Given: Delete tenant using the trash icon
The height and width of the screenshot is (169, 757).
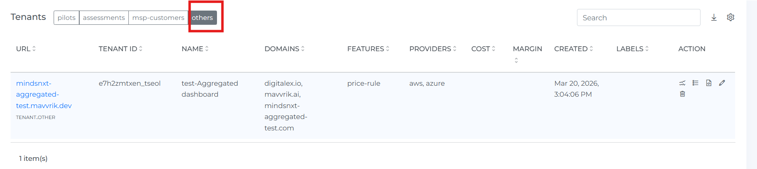Looking at the screenshot, I should 682,94.
